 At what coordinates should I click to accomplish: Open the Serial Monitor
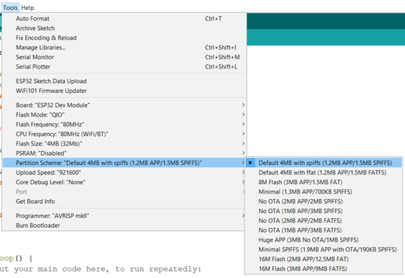[x=124, y=57]
